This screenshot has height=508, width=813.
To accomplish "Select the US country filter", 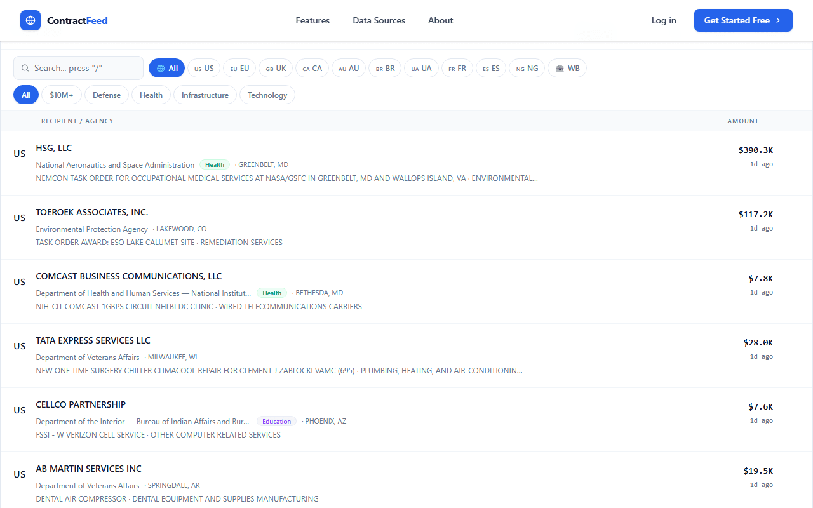I will pos(204,68).
